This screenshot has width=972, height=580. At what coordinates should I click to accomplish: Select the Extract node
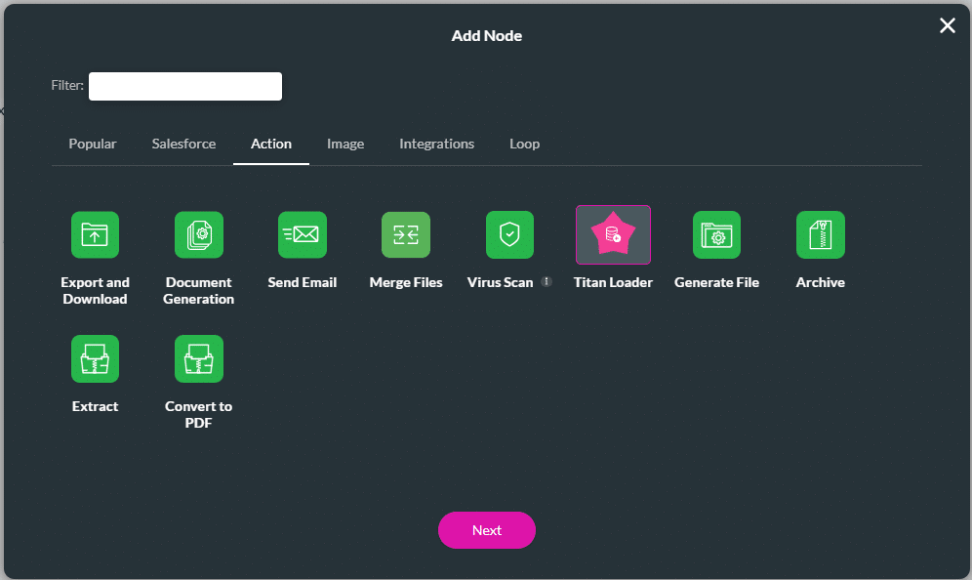click(x=95, y=358)
